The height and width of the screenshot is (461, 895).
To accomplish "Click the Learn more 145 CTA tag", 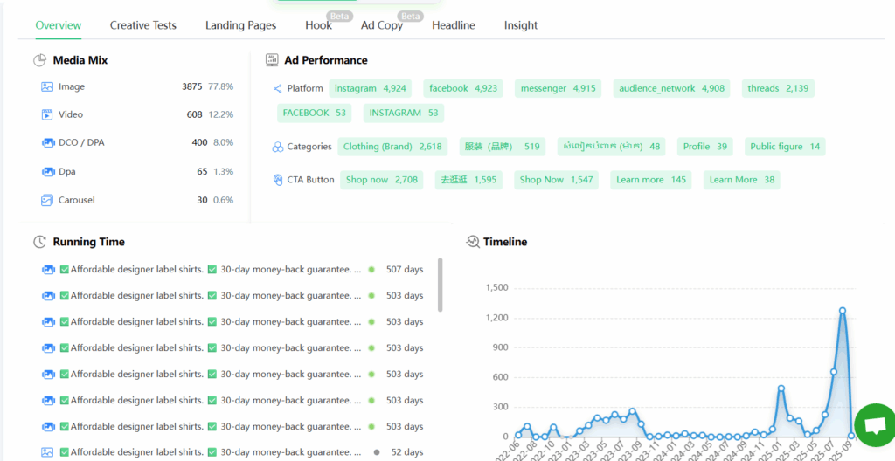I will pos(651,180).
